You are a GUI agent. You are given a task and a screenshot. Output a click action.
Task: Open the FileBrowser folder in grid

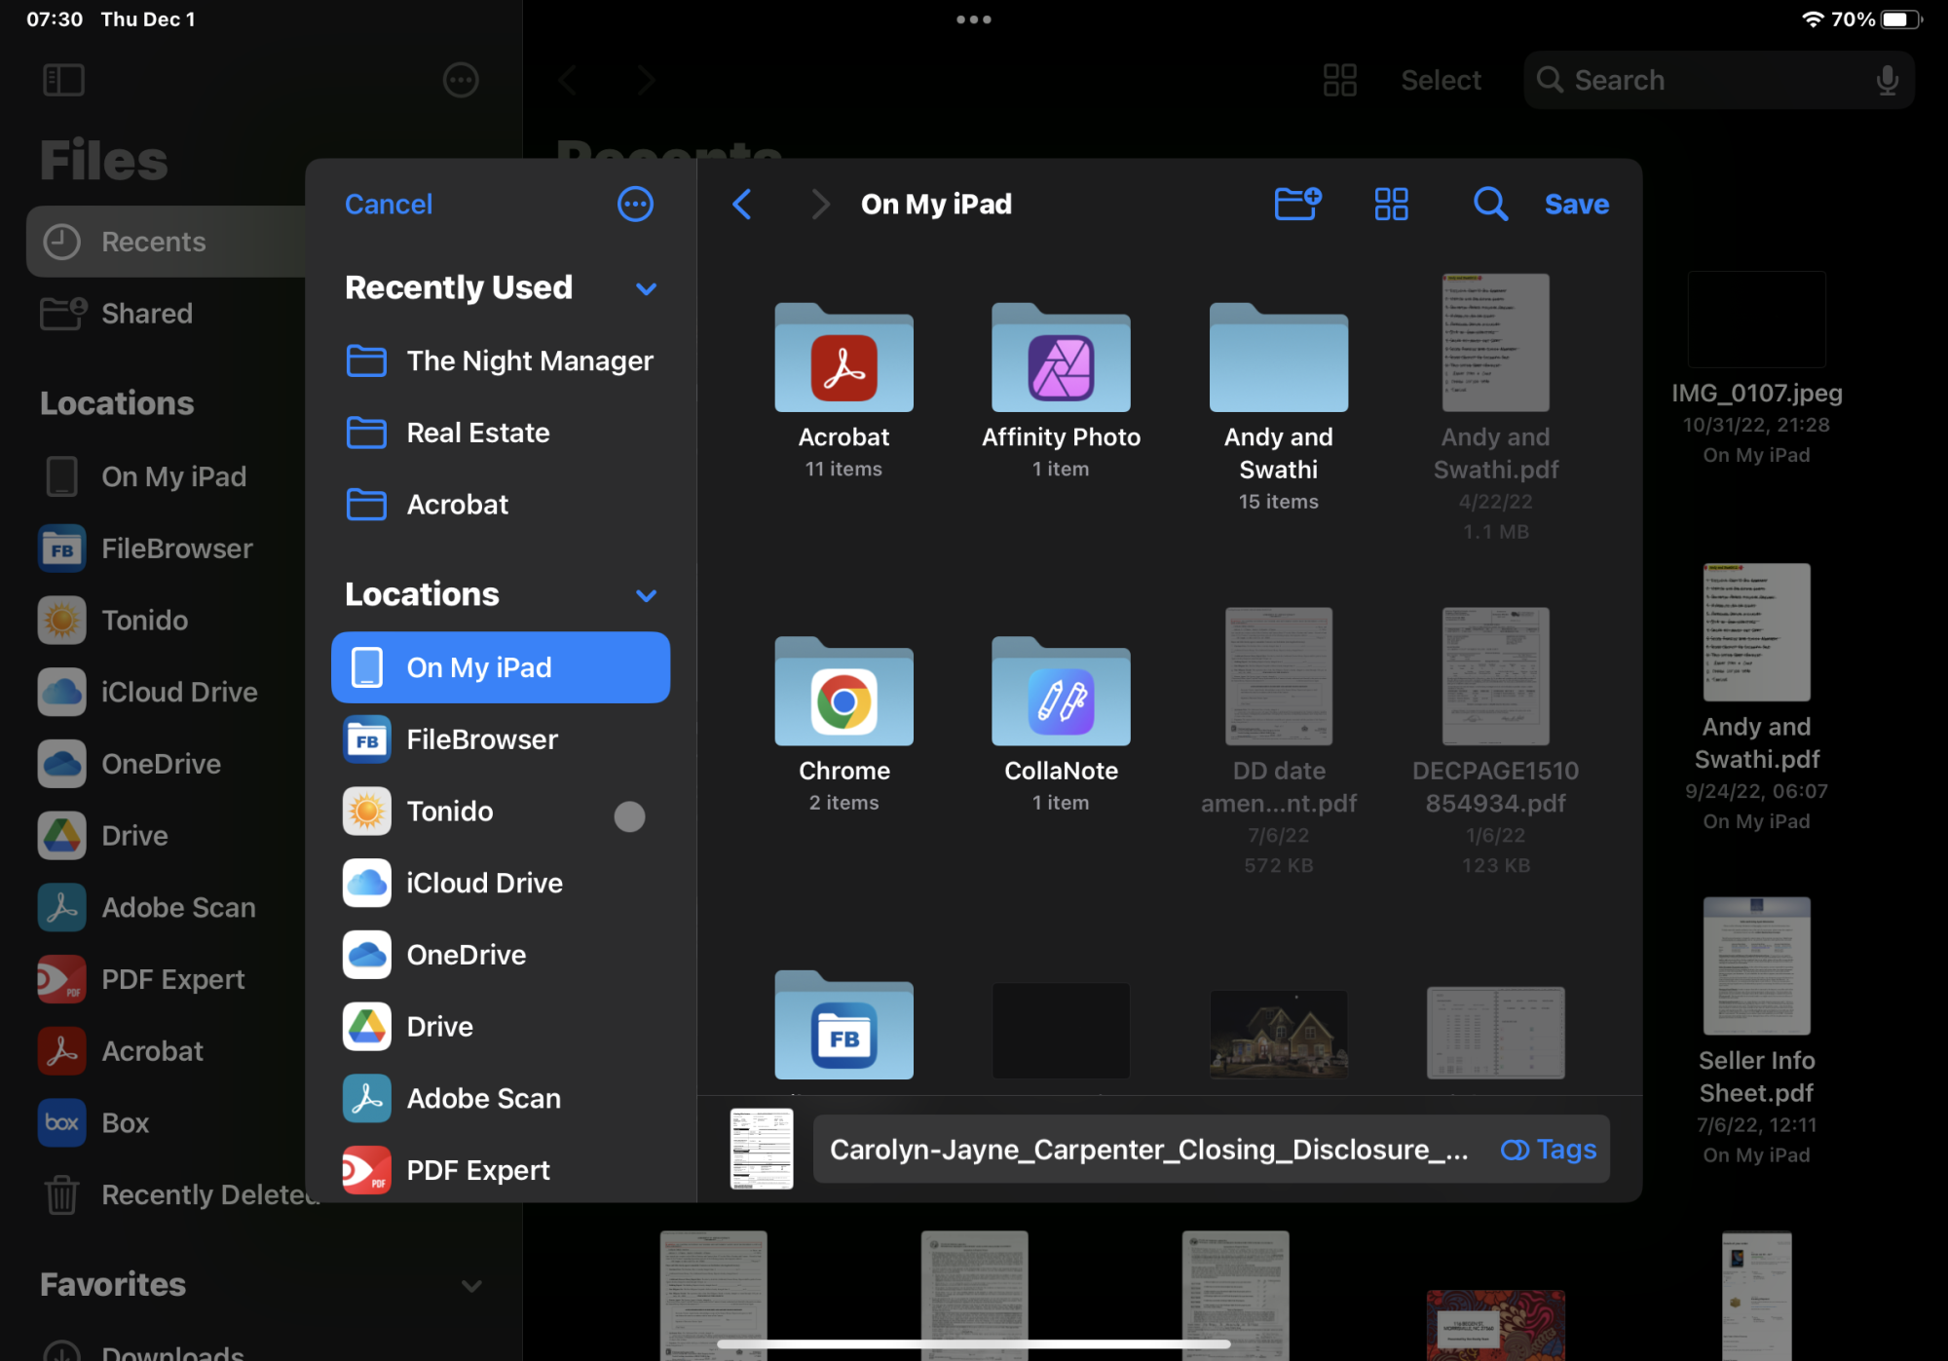[843, 1025]
